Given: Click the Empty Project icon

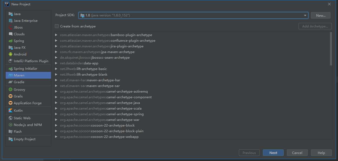Looking at the screenshot, I should (11, 139).
